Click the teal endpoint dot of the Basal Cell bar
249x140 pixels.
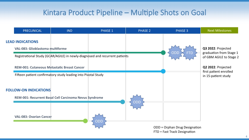123,102
